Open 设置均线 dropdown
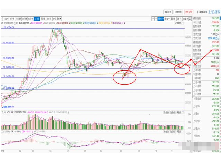This screenshot has width=223, height=156. click(x=179, y=23)
